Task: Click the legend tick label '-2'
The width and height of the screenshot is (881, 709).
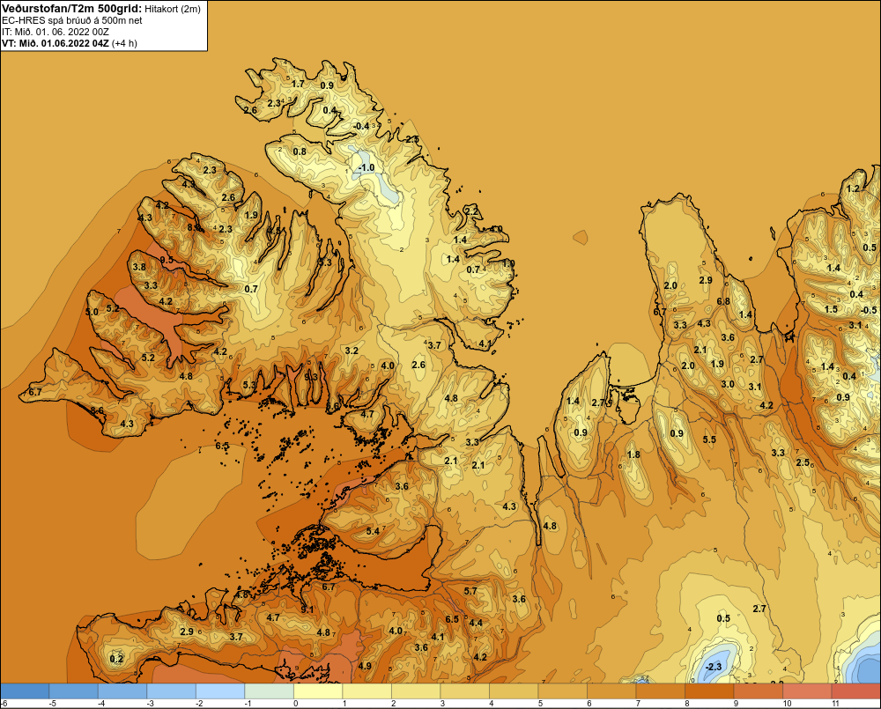Action: pos(199,704)
